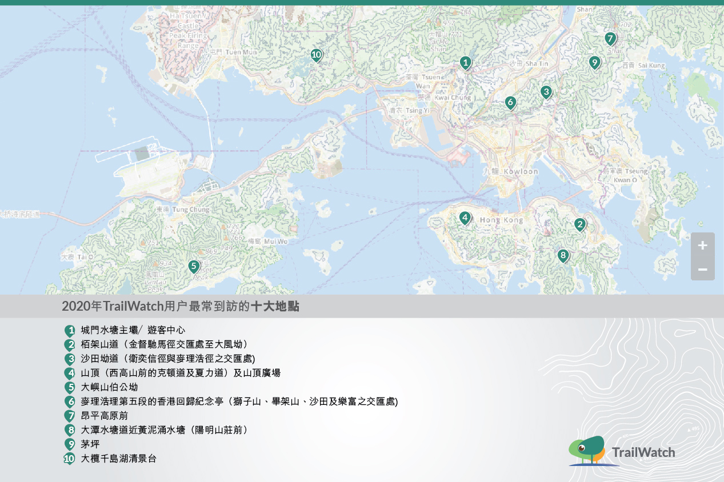
Task: Select map marker 3 near Sha Tin
Action: pos(546,91)
